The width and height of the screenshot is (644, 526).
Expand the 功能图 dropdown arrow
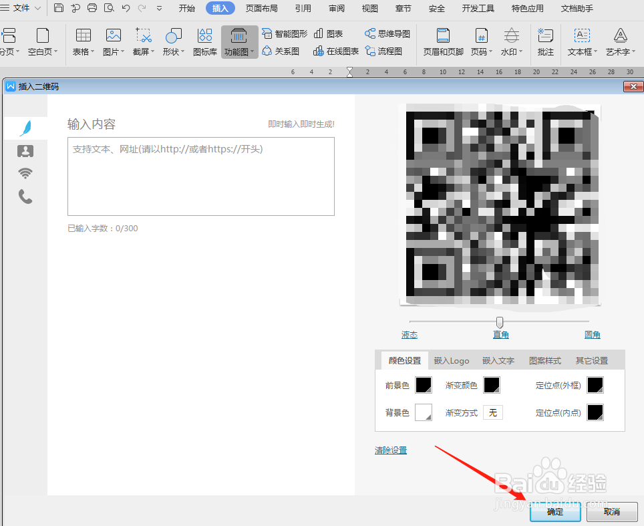pos(252,51)
